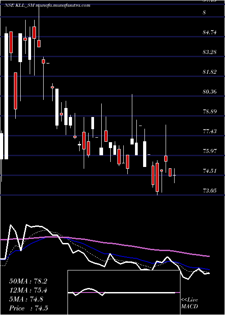The height and width of the screenshot is (315, 225).
Task: Select the 75.97 price axis label
Action: 210,151
